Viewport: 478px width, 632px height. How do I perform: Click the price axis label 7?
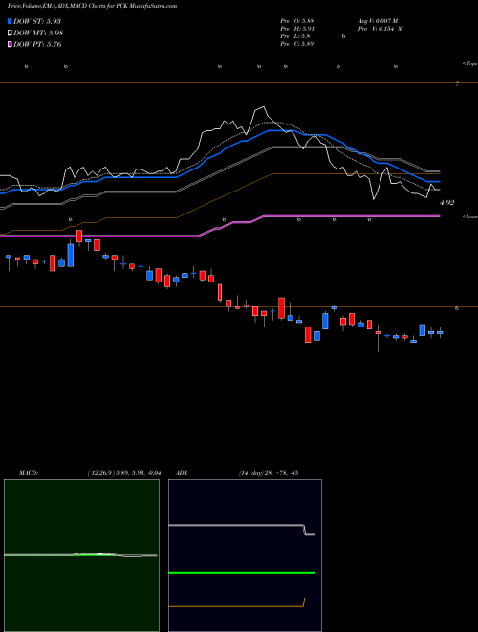(457, 84)
